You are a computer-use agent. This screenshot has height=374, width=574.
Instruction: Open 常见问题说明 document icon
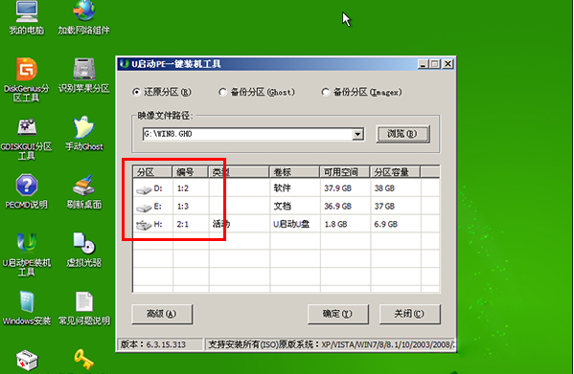pyautogui.click(x=83, y=308)
